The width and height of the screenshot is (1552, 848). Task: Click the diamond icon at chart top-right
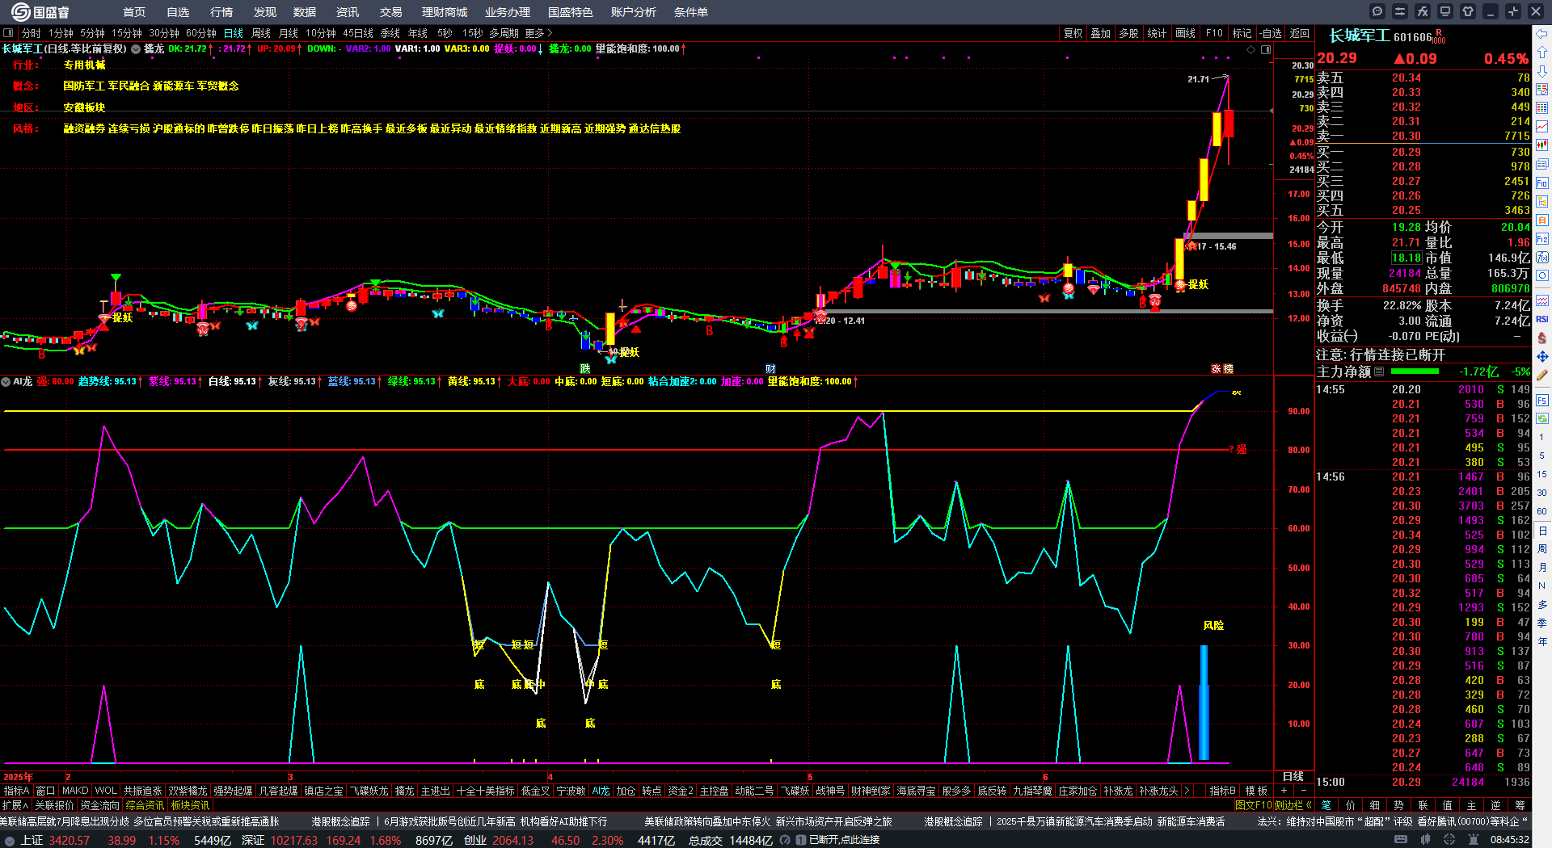coord(1251,49)
